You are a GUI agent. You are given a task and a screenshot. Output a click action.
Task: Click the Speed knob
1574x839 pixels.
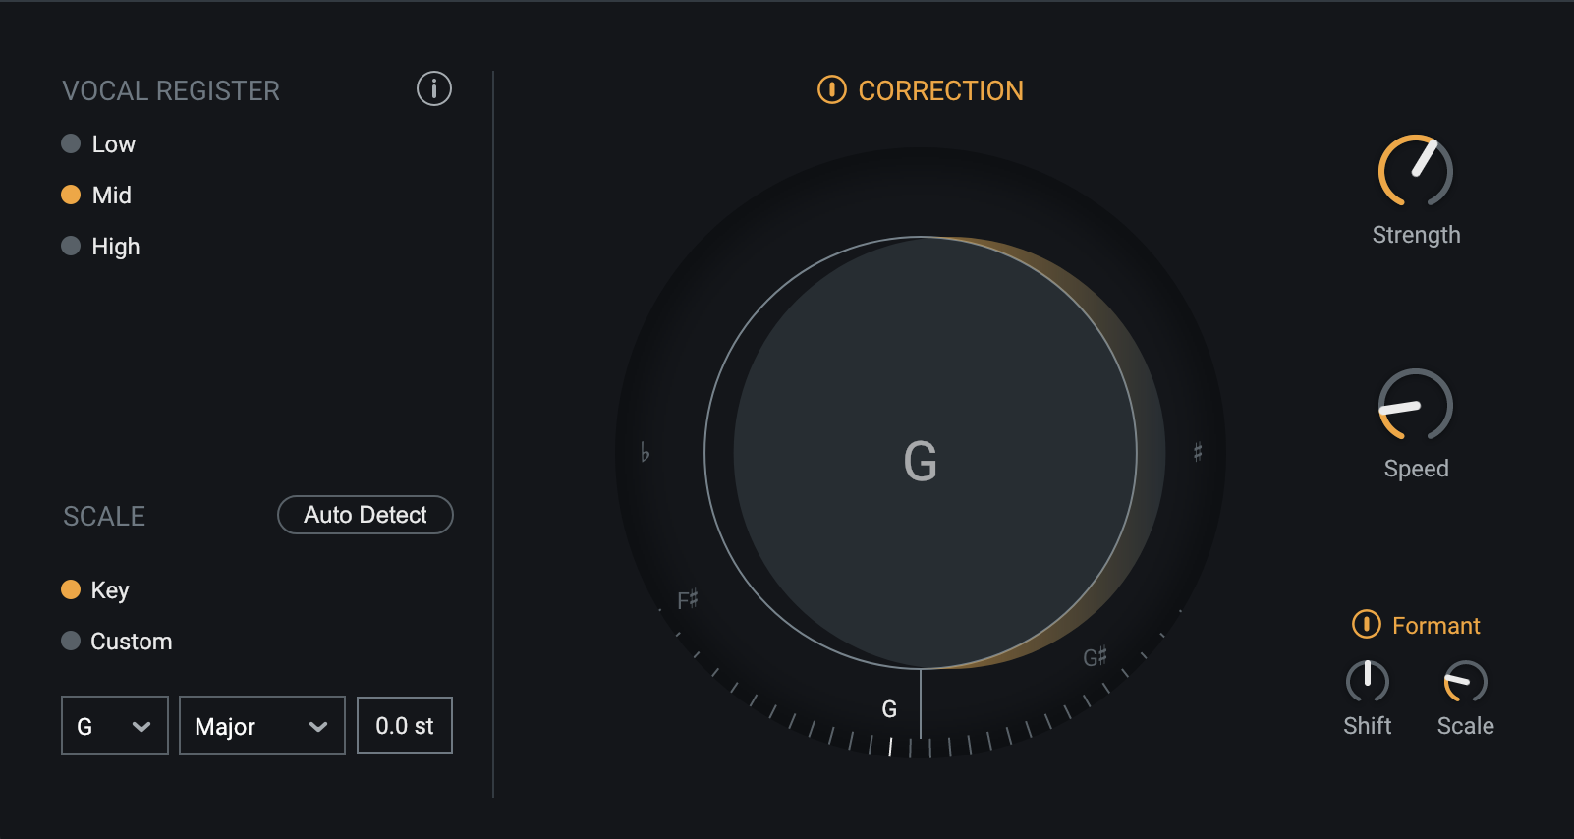[1416, 406]
